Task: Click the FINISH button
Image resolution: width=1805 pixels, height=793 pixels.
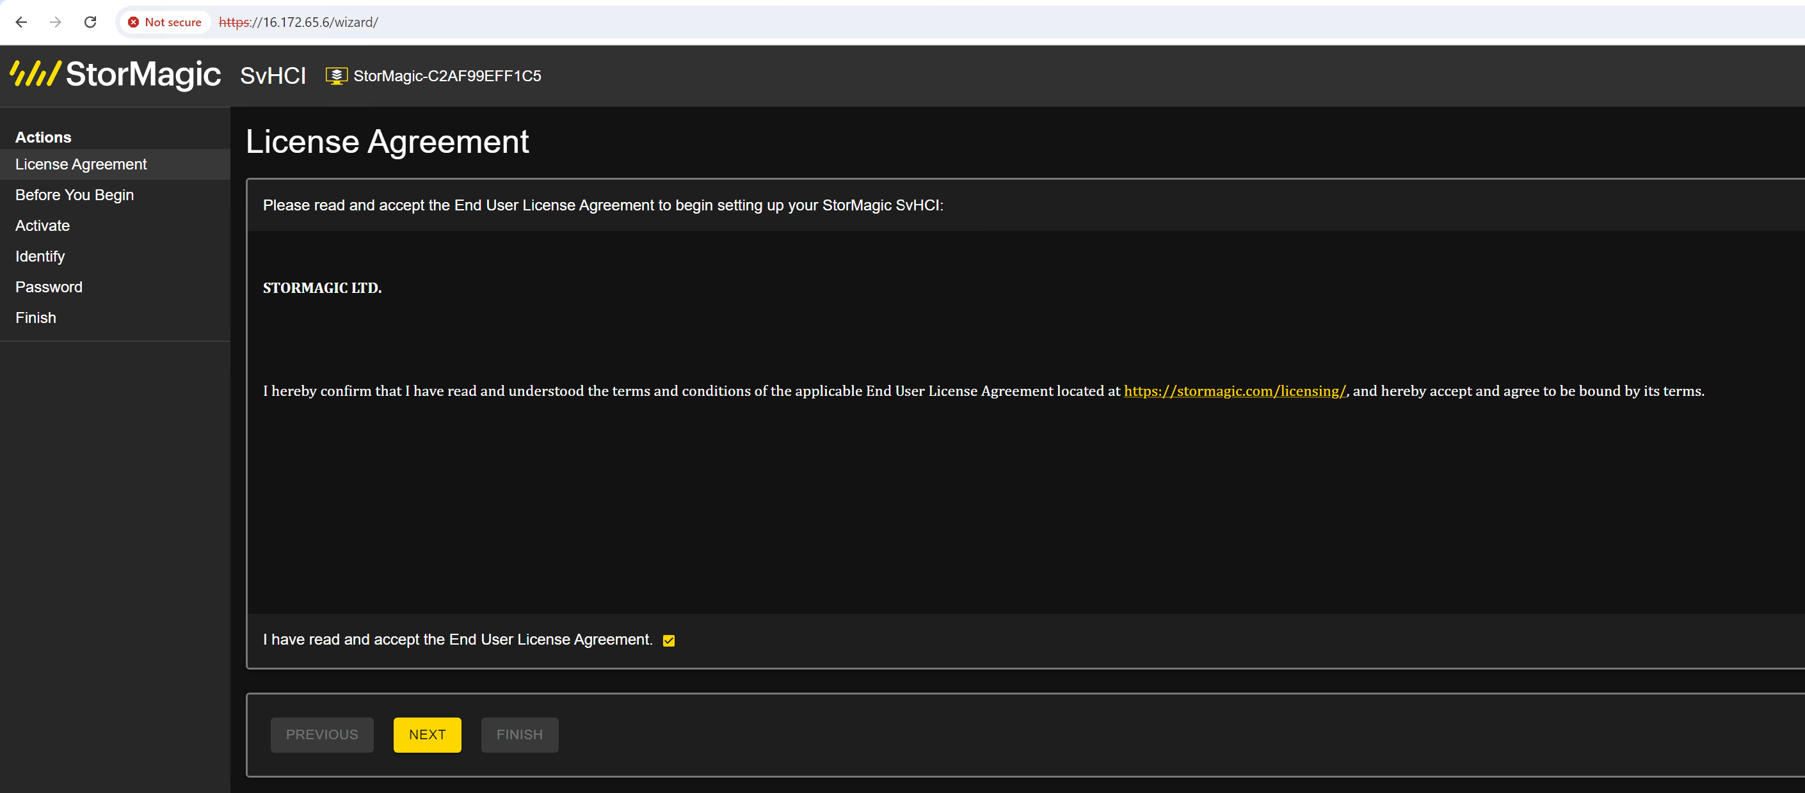Action: [519, 735]
